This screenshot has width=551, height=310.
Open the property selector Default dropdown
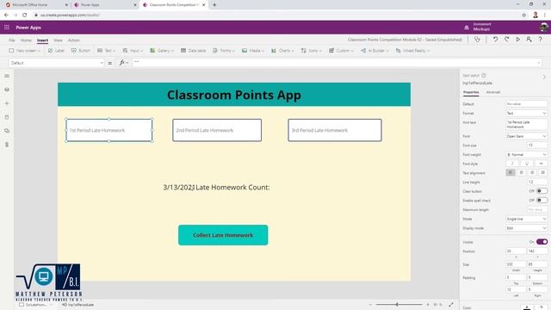(57, 63)
